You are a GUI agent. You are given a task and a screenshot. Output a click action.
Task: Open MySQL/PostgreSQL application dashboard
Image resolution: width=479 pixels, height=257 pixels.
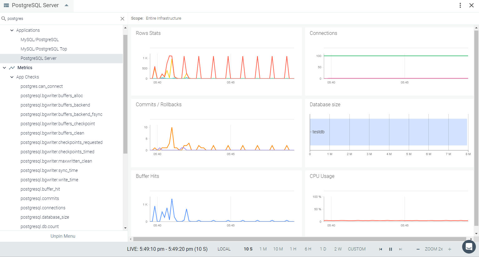40,40
